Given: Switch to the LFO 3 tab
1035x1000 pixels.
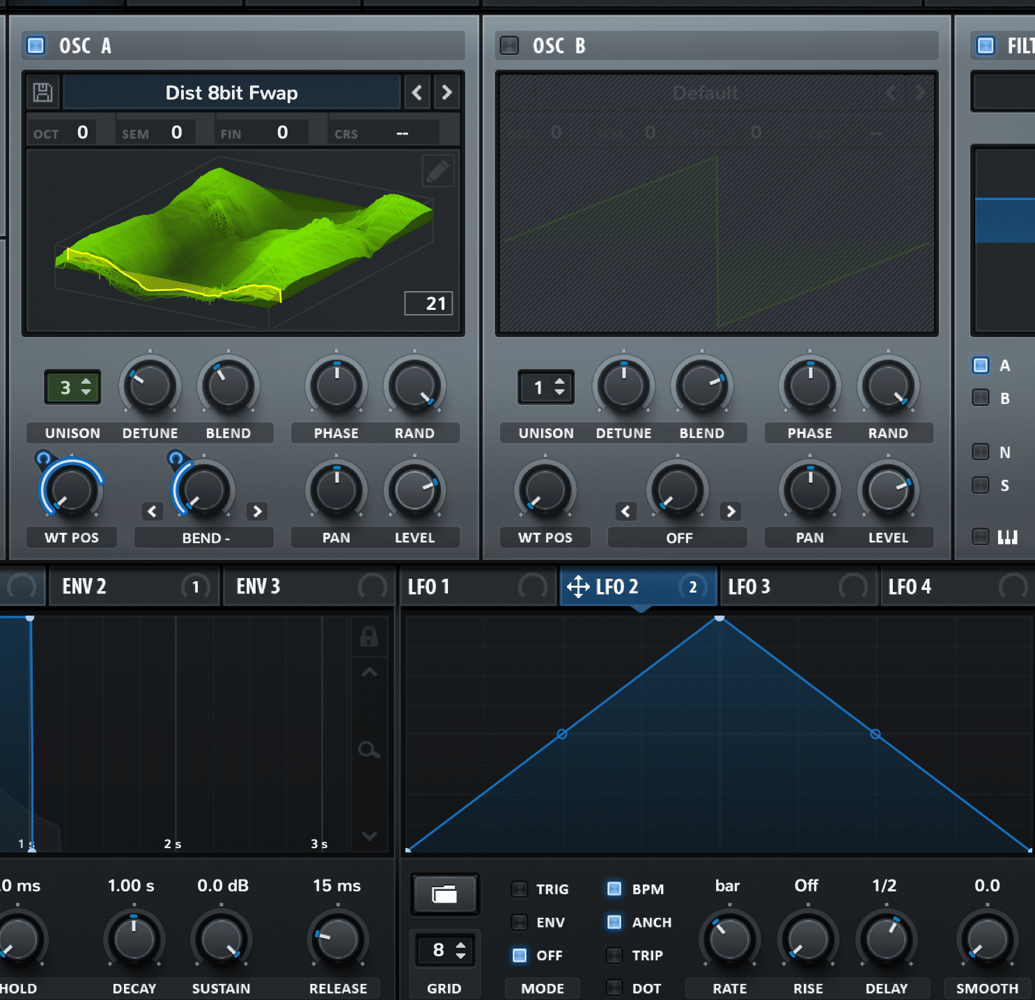Looking at the screenshot, I should tap(797, 587).
